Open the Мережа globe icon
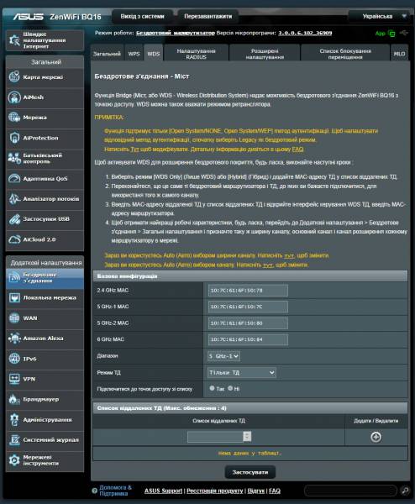Screen dimensions: 415x504 click(x=14, y=118)
